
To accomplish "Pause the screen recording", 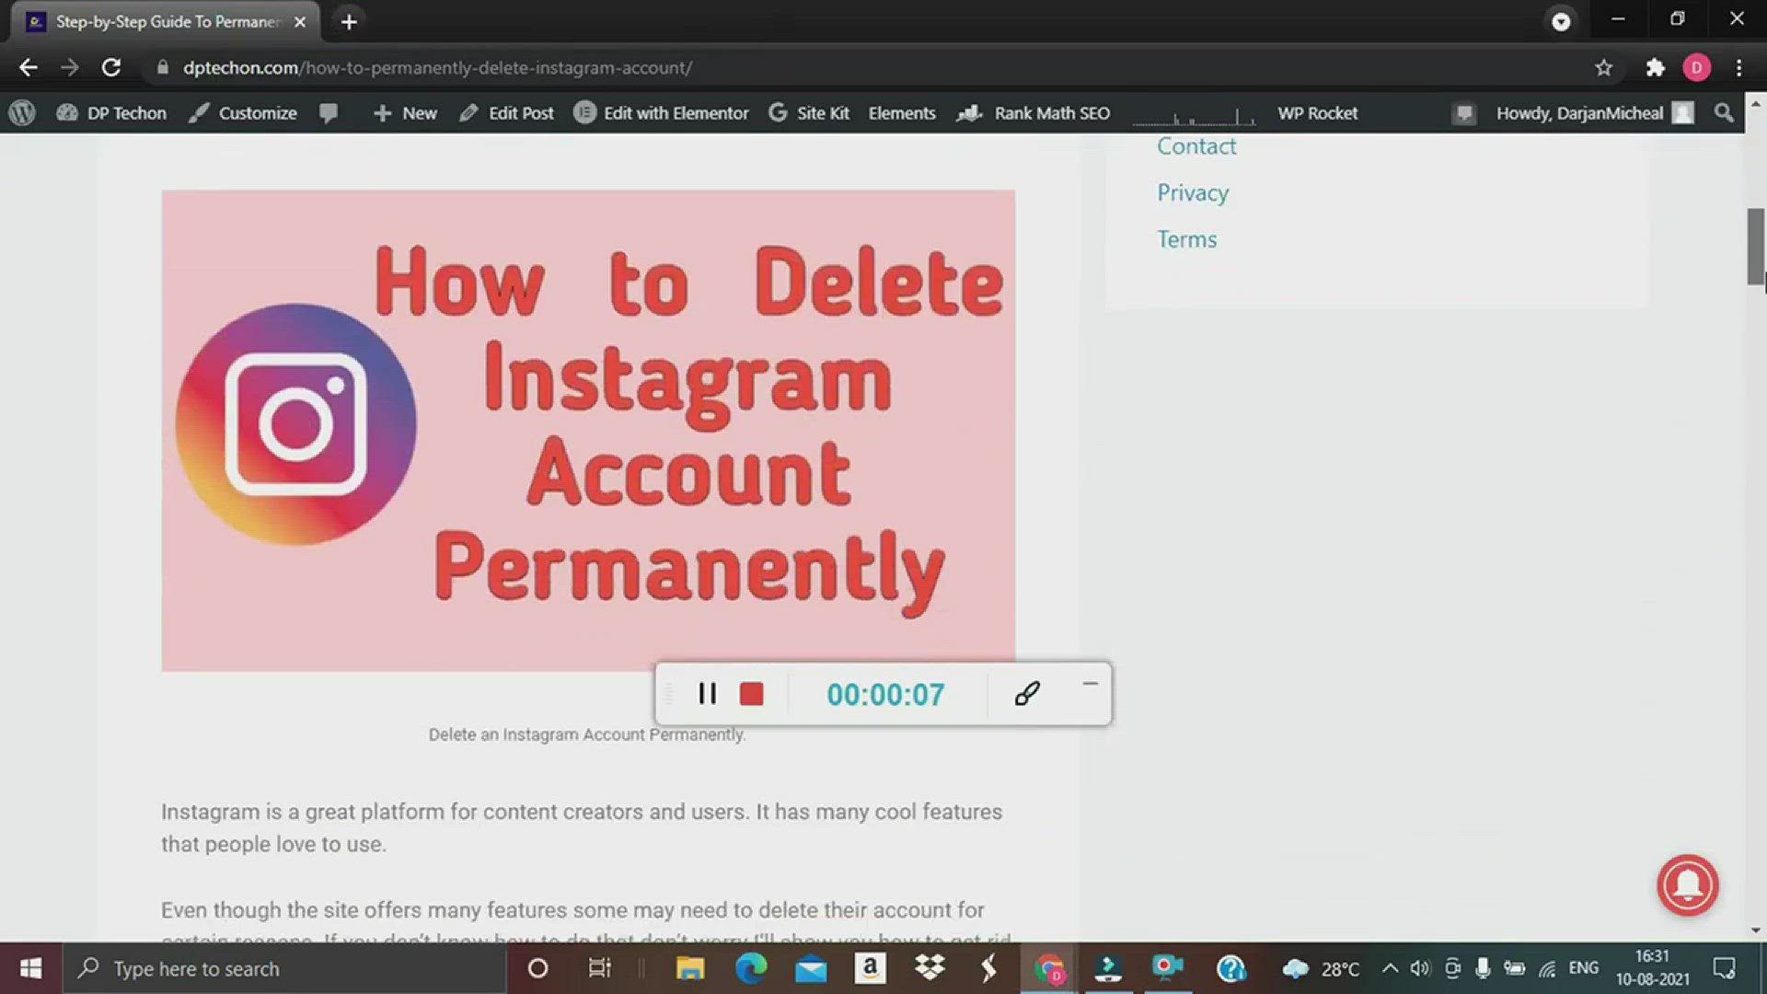I will tap(707, 694).
